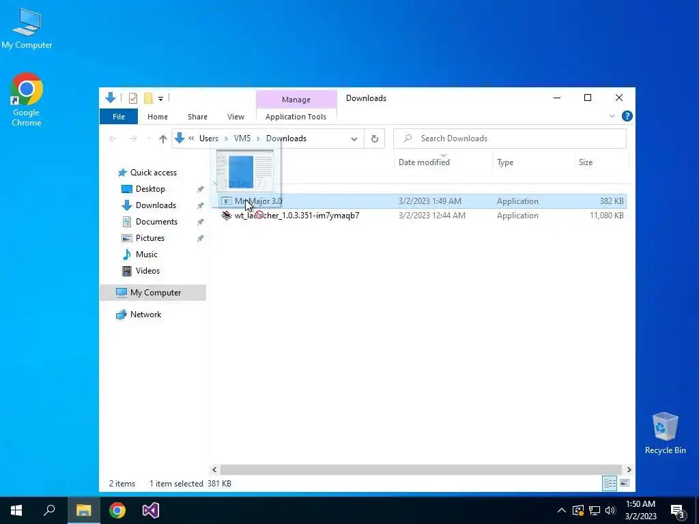Open Pictures in the navigation pane
This screenshot has height=524, width=699.
click(149, 238)
